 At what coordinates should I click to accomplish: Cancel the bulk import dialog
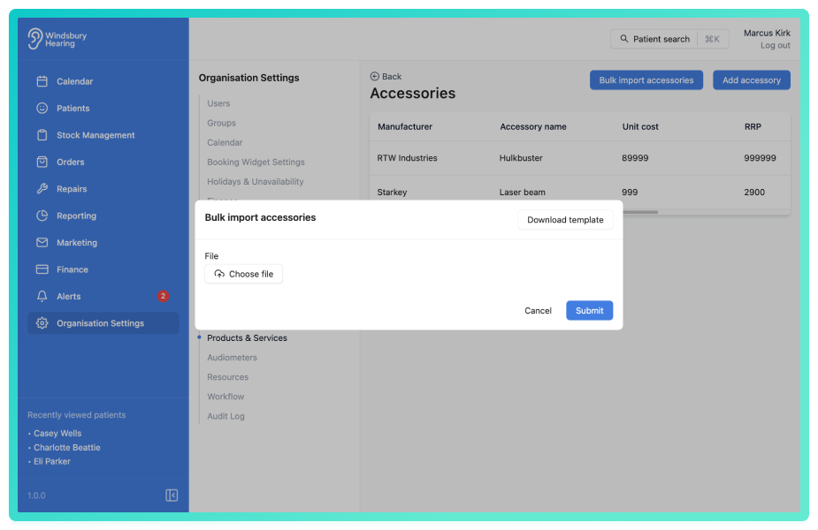point(538,311)
